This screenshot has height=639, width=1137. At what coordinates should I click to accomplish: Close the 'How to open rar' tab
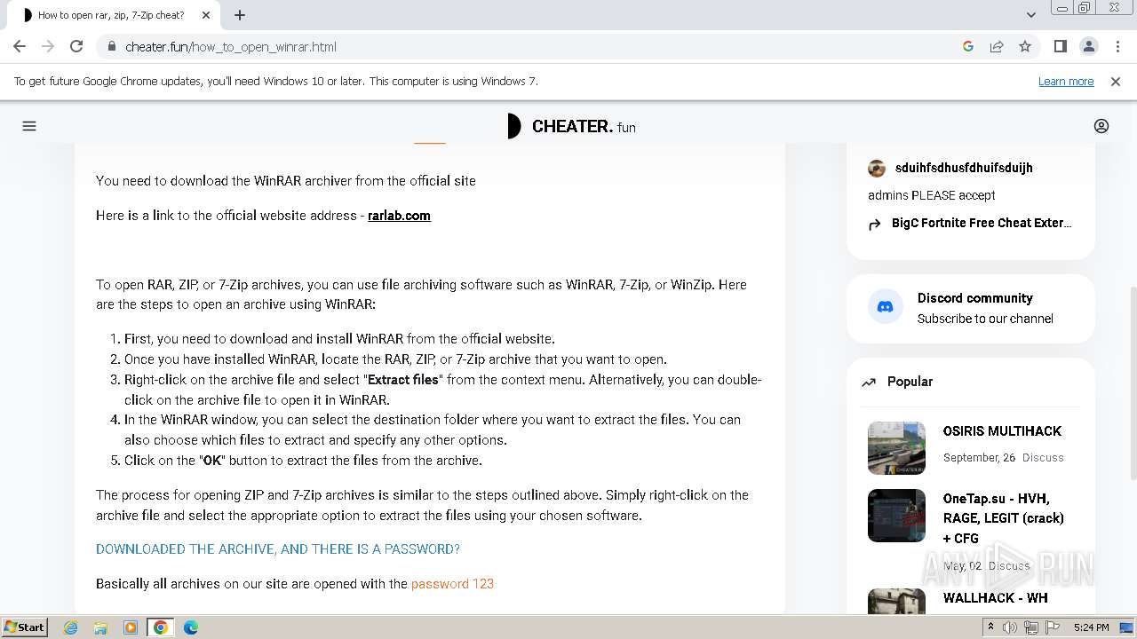(x=206, y=15)
